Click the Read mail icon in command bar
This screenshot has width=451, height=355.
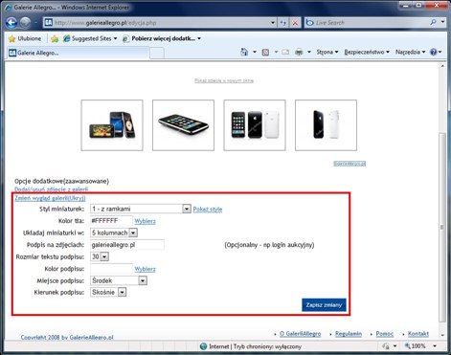coord(285,52)
